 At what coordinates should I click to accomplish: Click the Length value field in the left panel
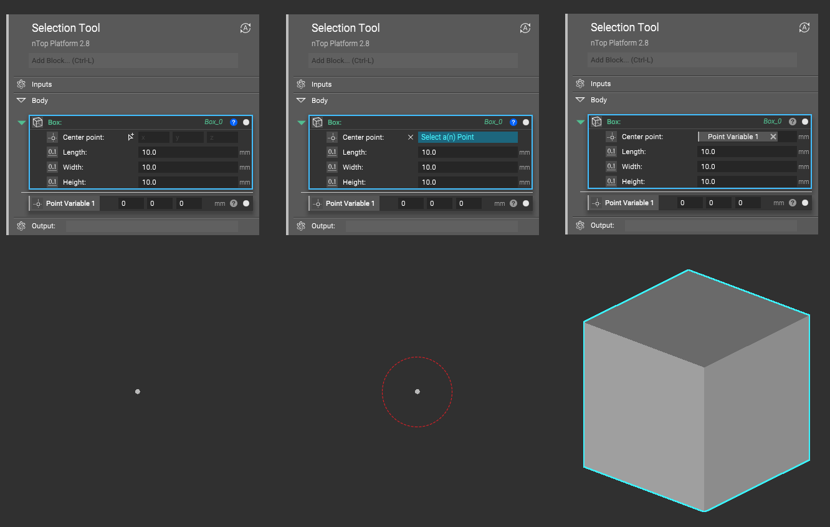coord(188,152)
